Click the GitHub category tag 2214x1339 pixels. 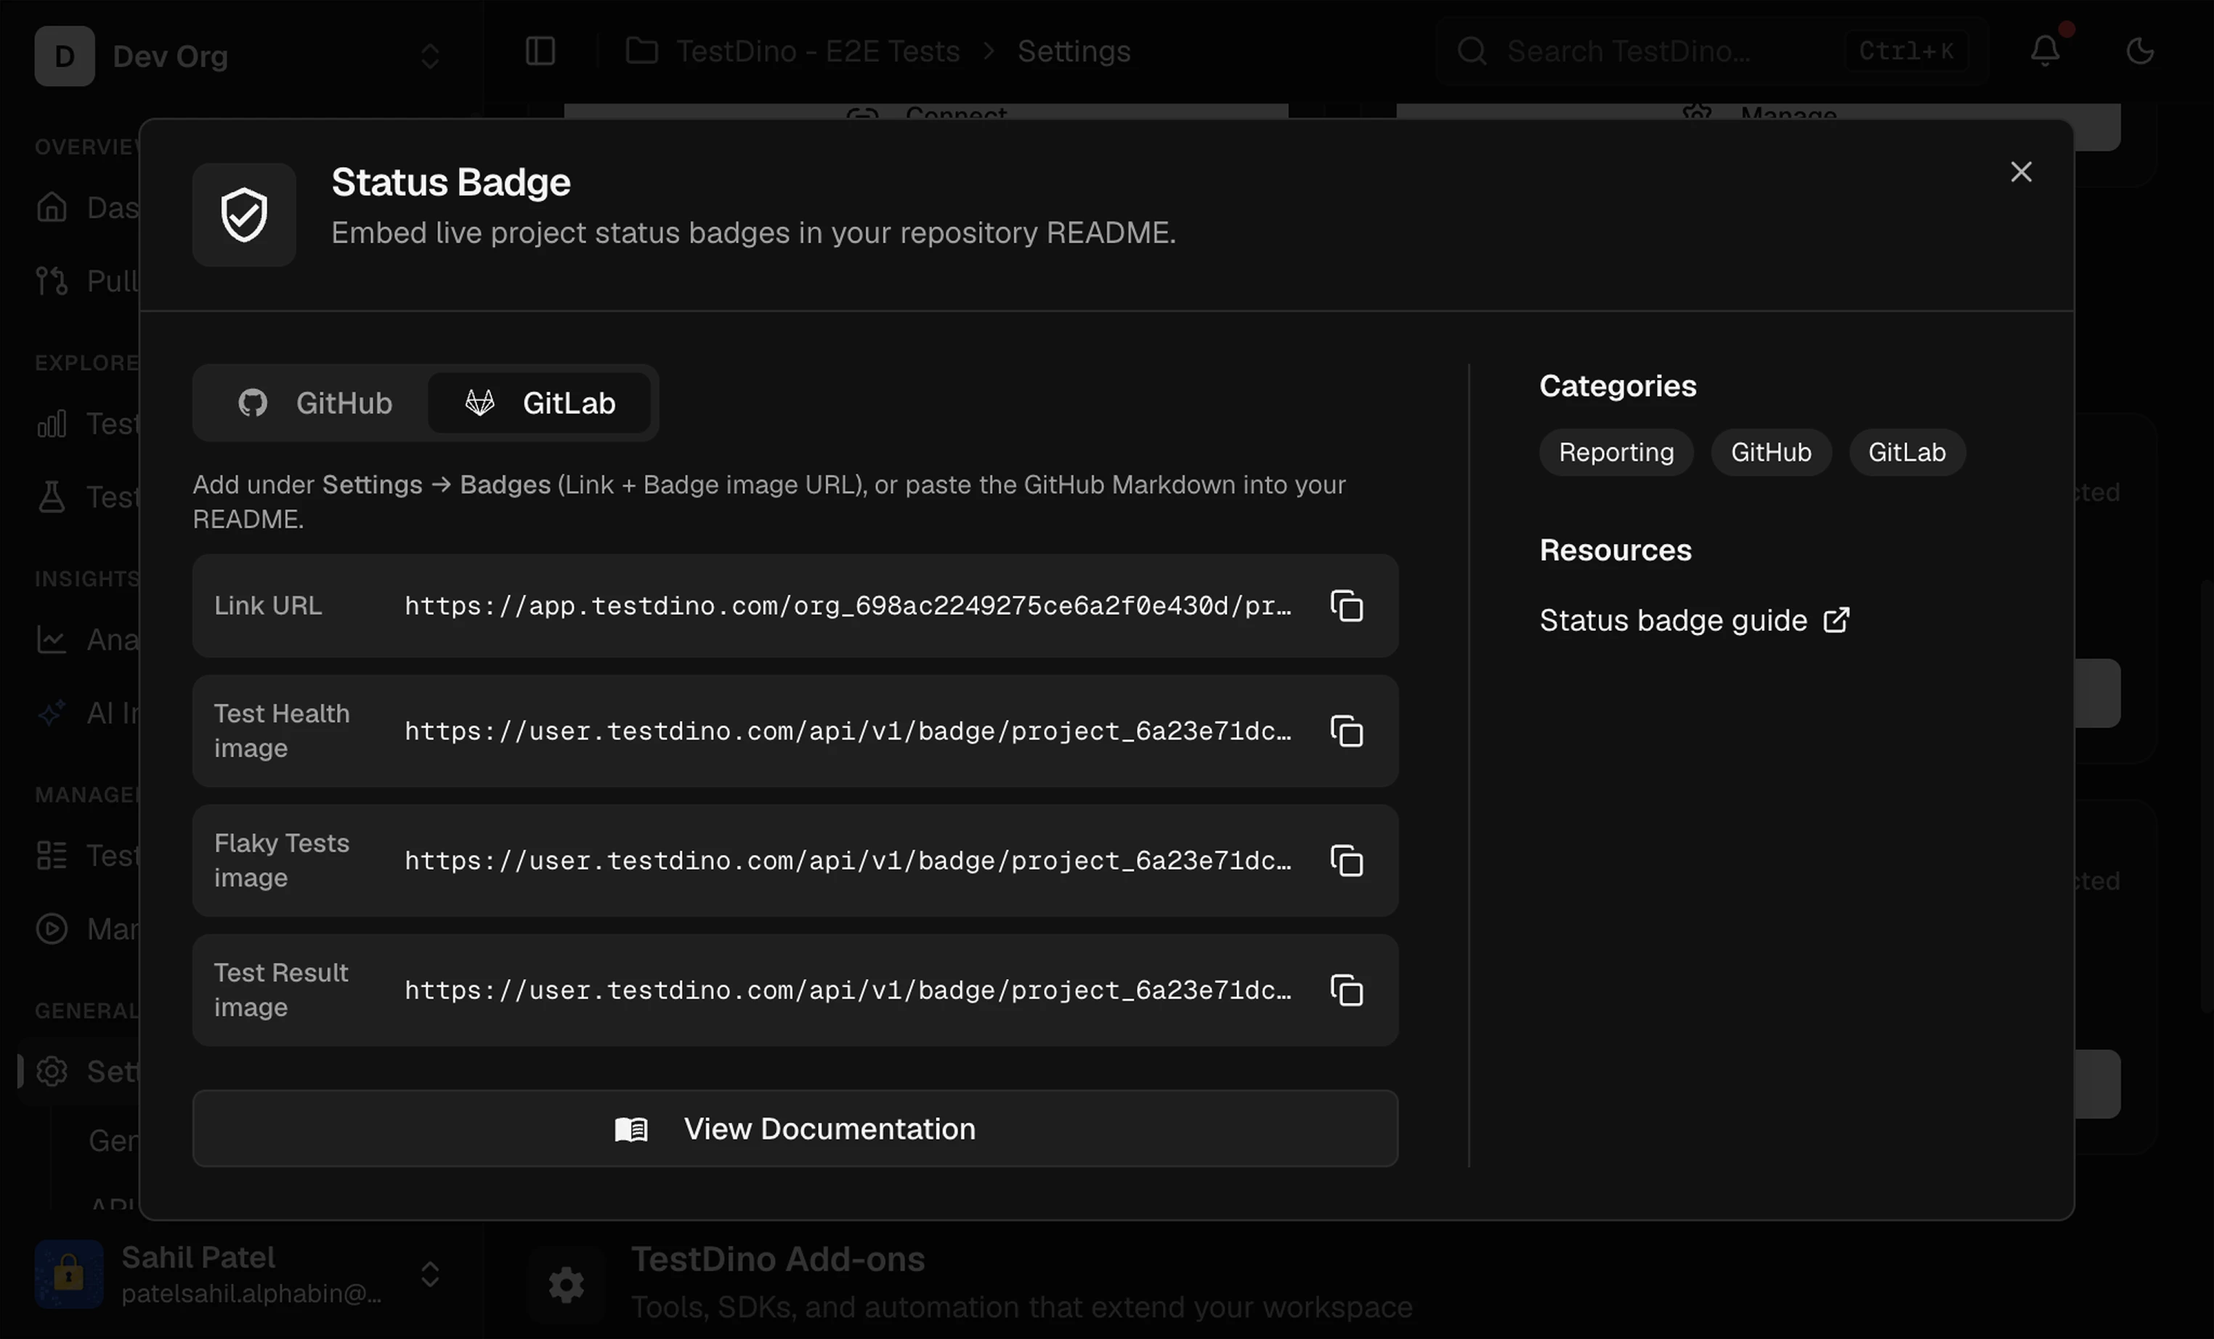click(x=1770, y=452)
